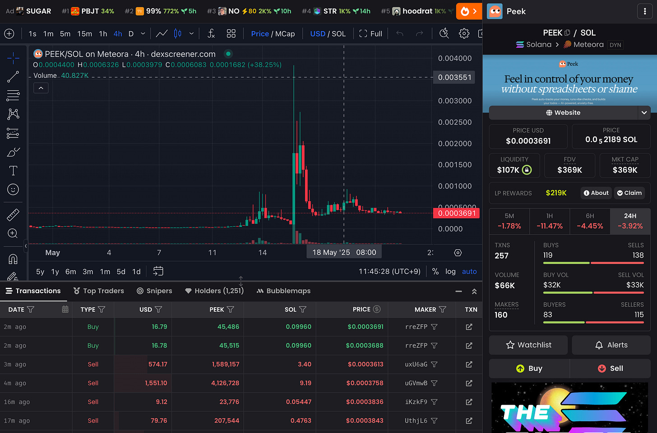Open the date calendar column icon
This screenshot has width=657, height=433.
click(x=65, y=309)
